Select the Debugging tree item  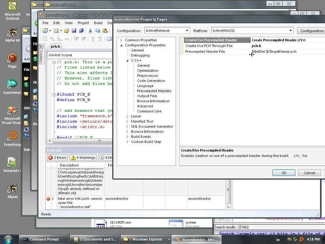pos(140,55)
